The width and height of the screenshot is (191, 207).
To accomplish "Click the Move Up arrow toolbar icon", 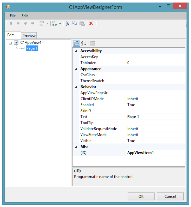I will pos(11,23).
